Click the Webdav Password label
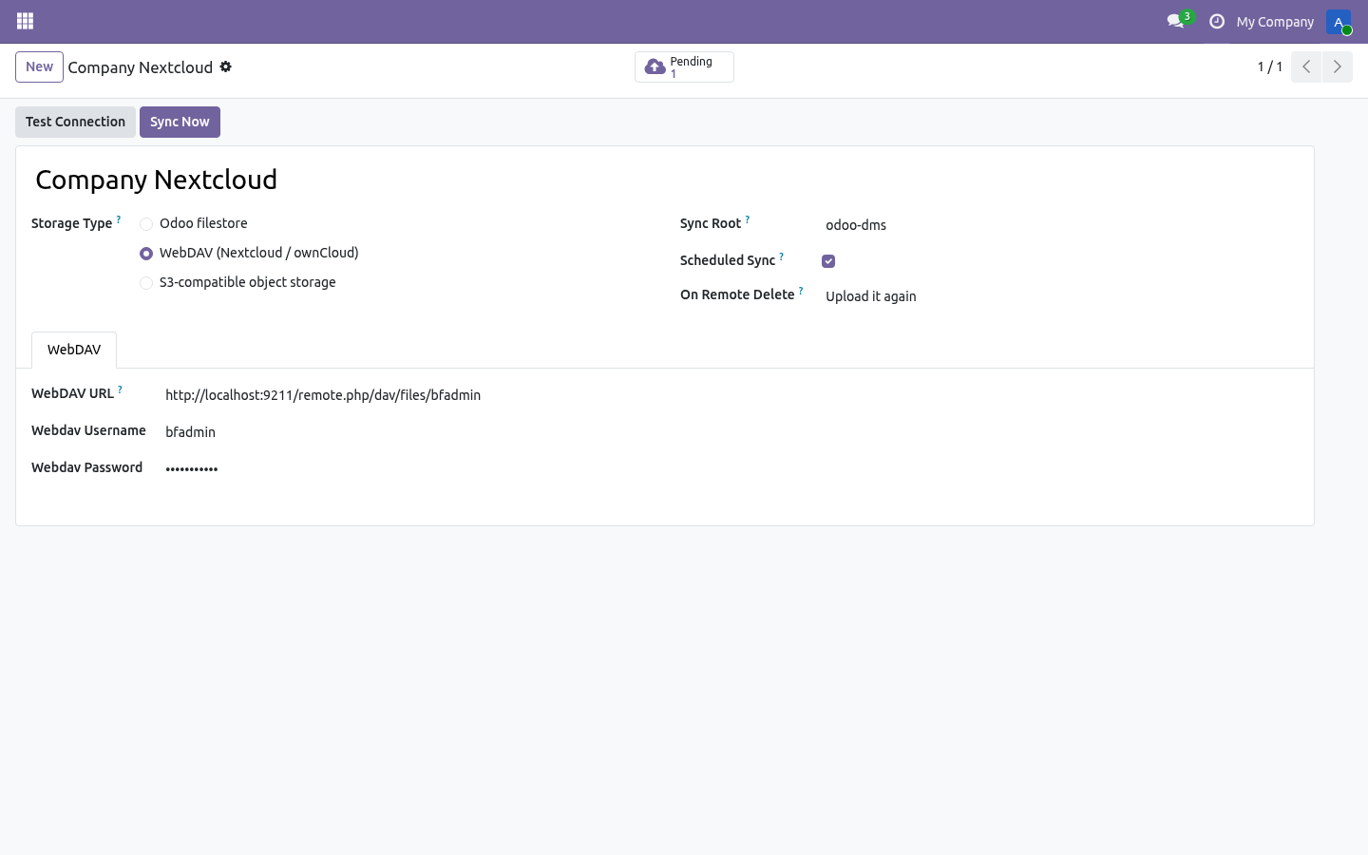The width and height of the screenshot is (1368, 855). 86,467
